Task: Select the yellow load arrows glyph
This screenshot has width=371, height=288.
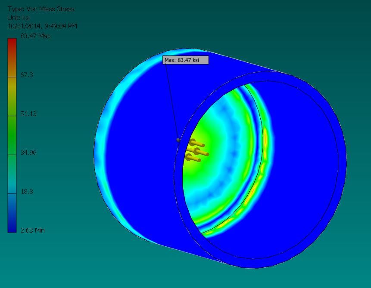Action: click(196, 150)
